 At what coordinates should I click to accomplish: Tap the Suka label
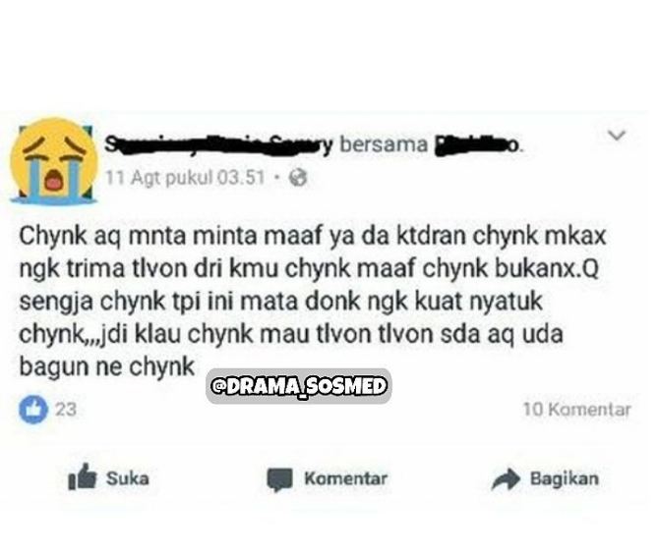(128, 478)
